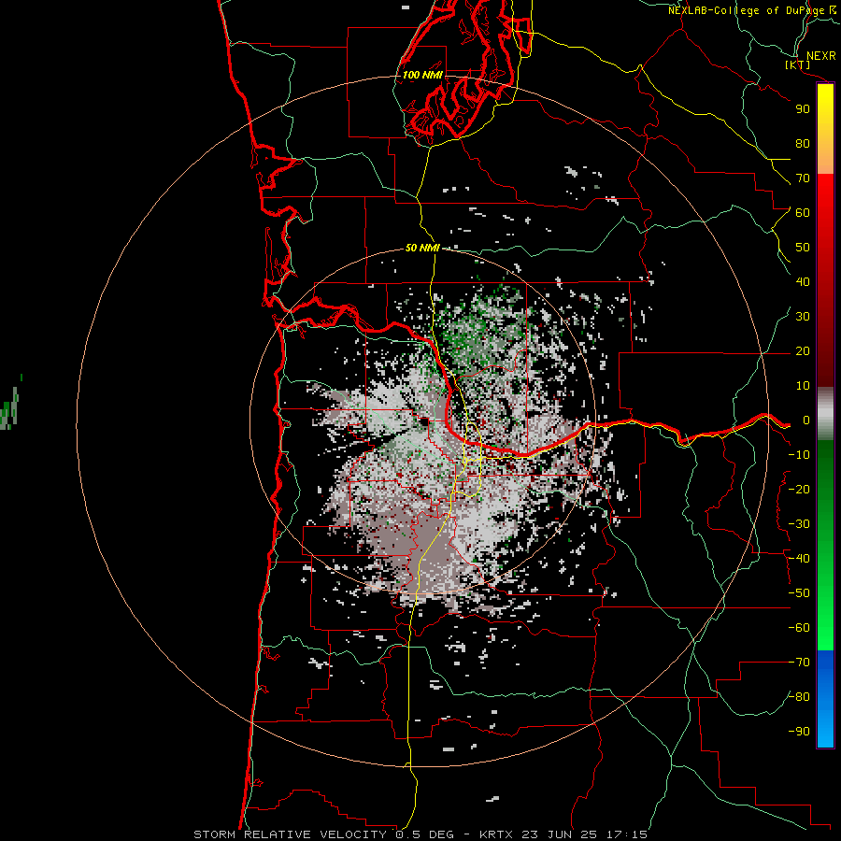
Task: Click the -40 value on velocity scale
Action: coord(799,559)
